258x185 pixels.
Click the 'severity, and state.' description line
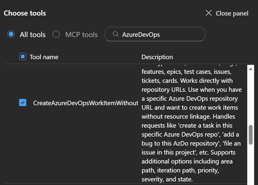(x=167, y=179)
